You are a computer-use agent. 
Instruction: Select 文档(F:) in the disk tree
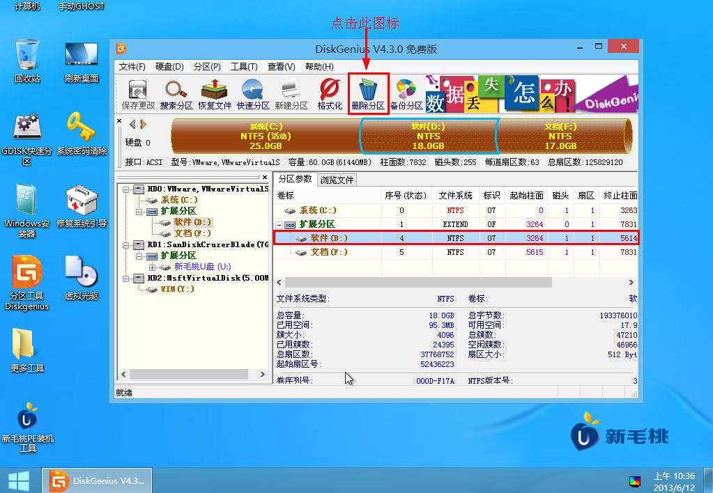click(192, 233)
